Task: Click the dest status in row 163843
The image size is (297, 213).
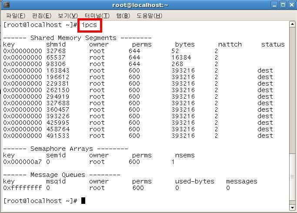Action: click(x=265, y=70)
